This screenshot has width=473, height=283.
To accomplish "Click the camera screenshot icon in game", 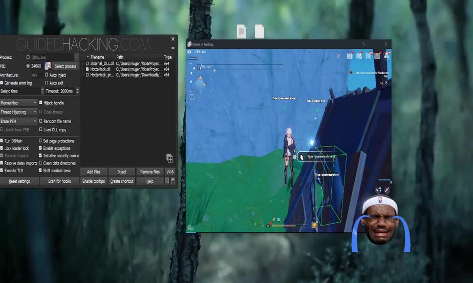I will click(x=190, y=52).
